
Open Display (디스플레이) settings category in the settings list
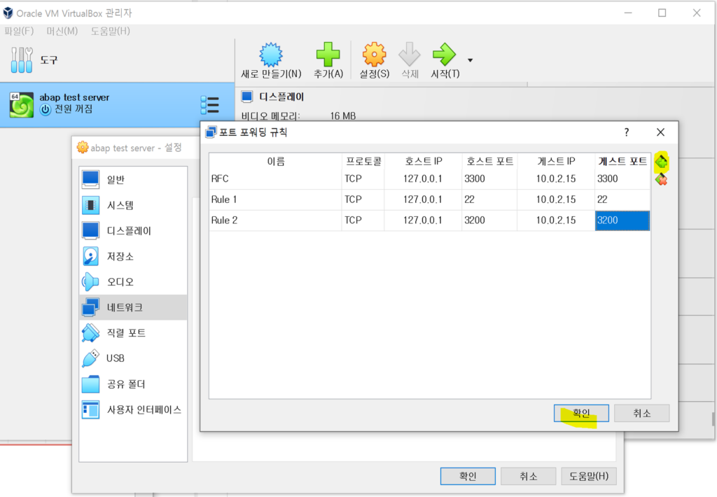(133, 230)
